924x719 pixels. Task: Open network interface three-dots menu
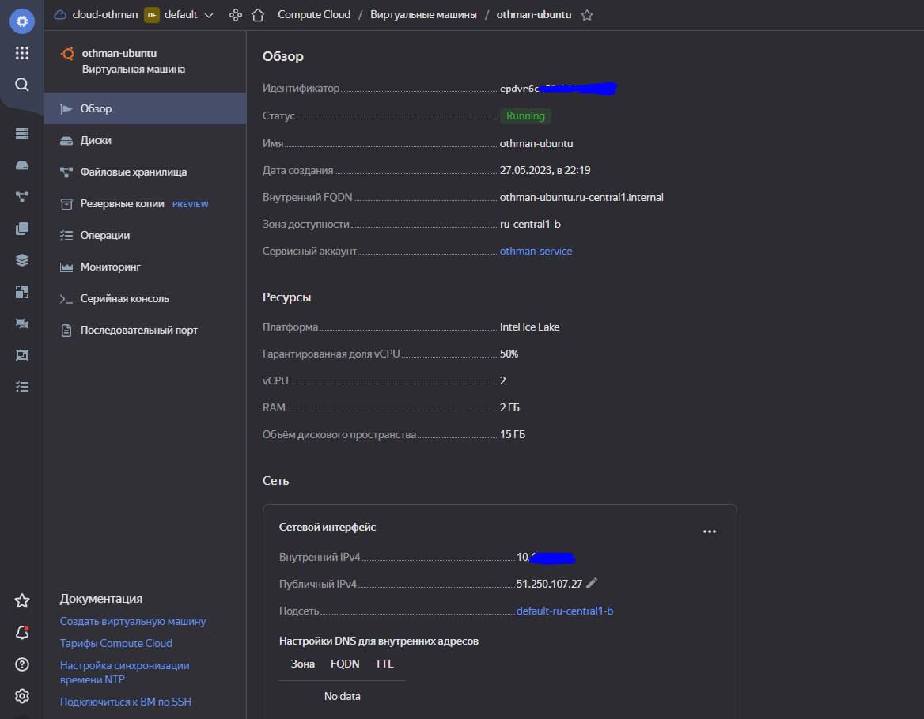point(710,532)
